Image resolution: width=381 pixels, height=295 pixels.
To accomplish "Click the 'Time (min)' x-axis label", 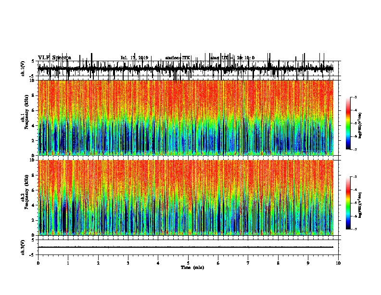I will (x=192, y=268).
